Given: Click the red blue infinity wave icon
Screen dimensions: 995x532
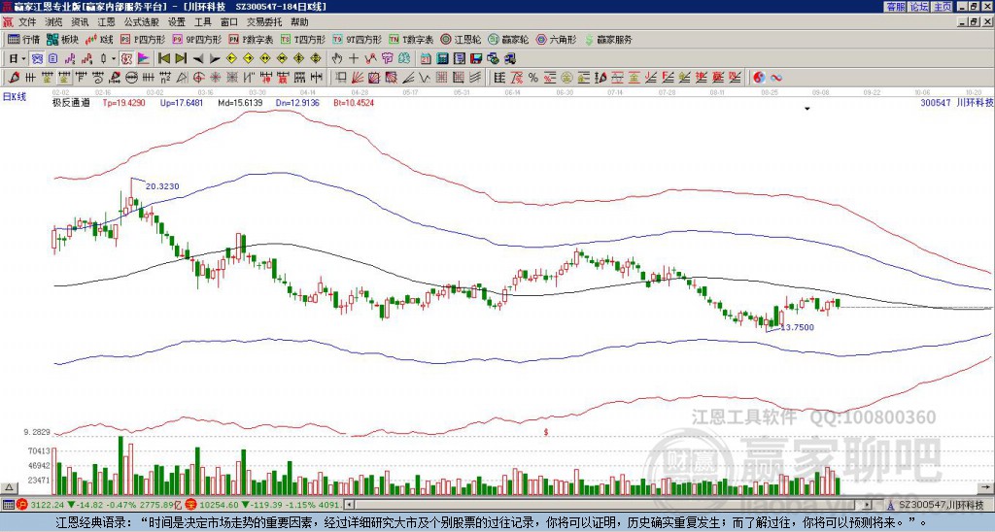Looking at the screenshot, I should point(775,78).
